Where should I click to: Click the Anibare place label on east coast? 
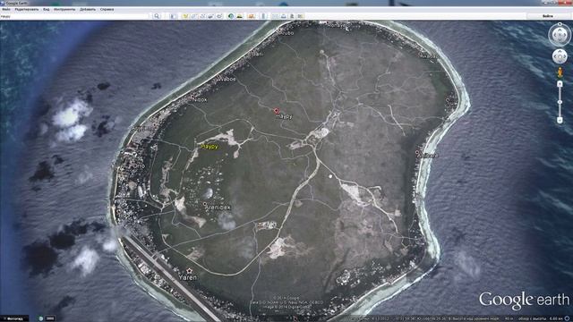(428, 156)
